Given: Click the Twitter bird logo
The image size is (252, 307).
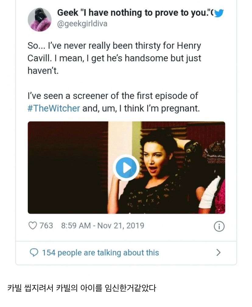Looking at the screenshot, I should (219, 13).
